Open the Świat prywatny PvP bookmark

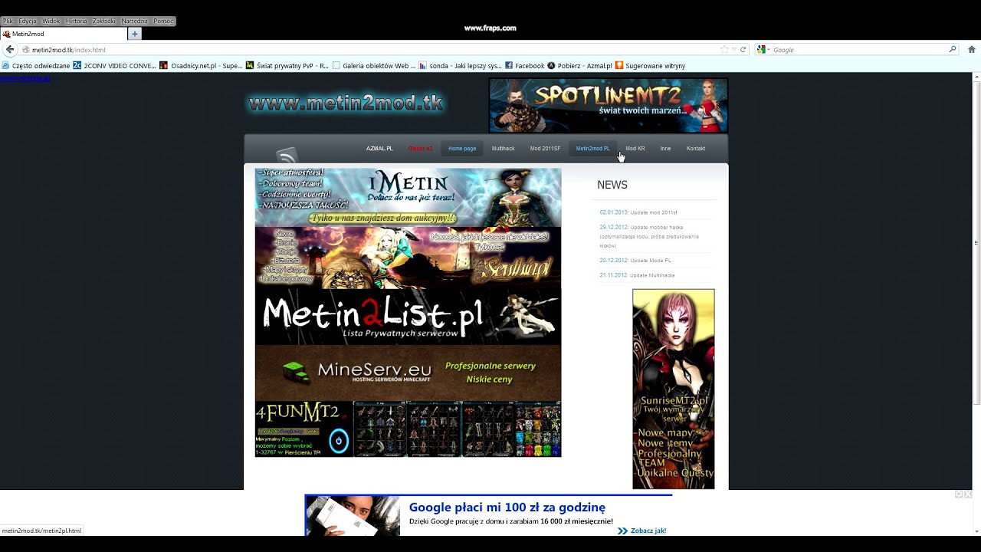[287, 66]
